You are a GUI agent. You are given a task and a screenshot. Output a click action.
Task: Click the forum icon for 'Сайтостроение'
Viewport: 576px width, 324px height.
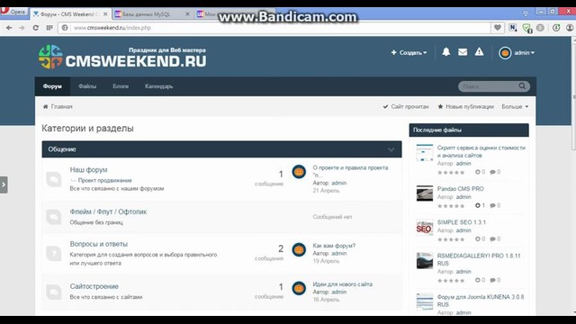(54, 292)
